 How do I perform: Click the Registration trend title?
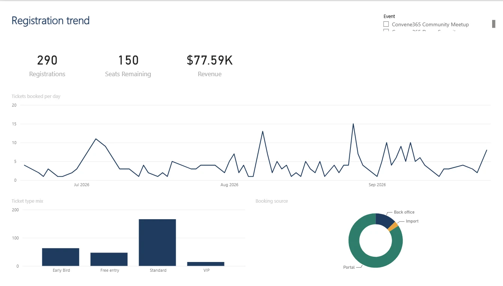(x=51, y=20)
